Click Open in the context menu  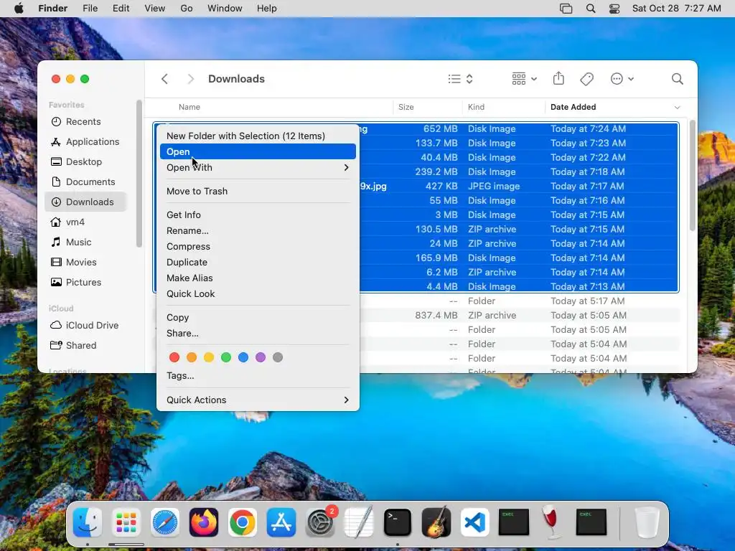pyautogui.click(x=258, y=151)
